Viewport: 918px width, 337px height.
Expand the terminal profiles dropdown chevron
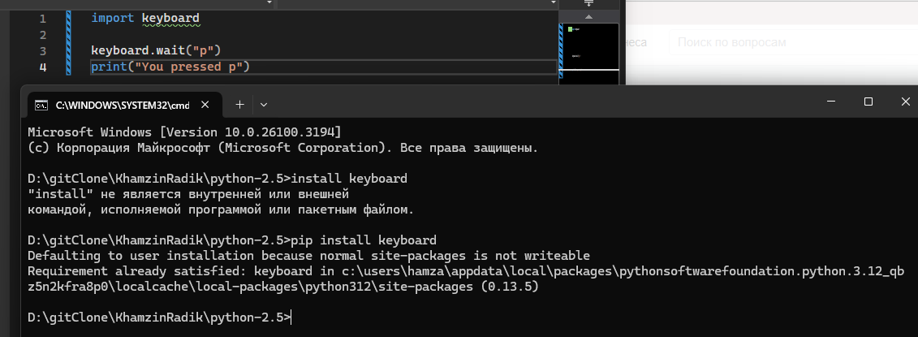click(264, 105)
